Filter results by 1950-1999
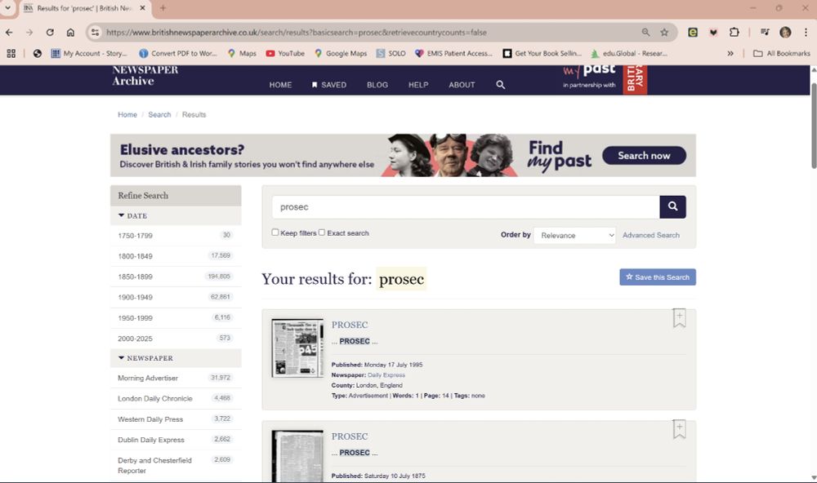 tap(176, 317)
